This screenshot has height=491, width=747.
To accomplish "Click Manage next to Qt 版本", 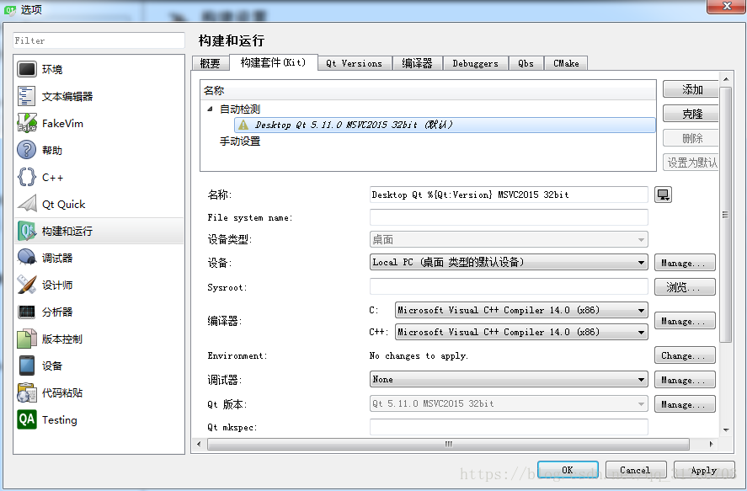I will pos(685,404).
